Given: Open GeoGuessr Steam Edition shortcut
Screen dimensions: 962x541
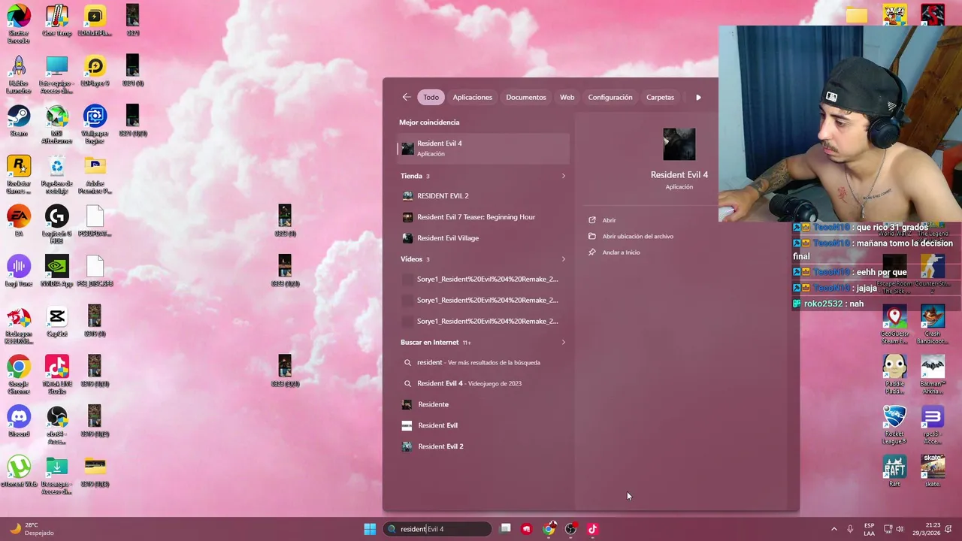Looking at the screenshot, I should [894, 325].
